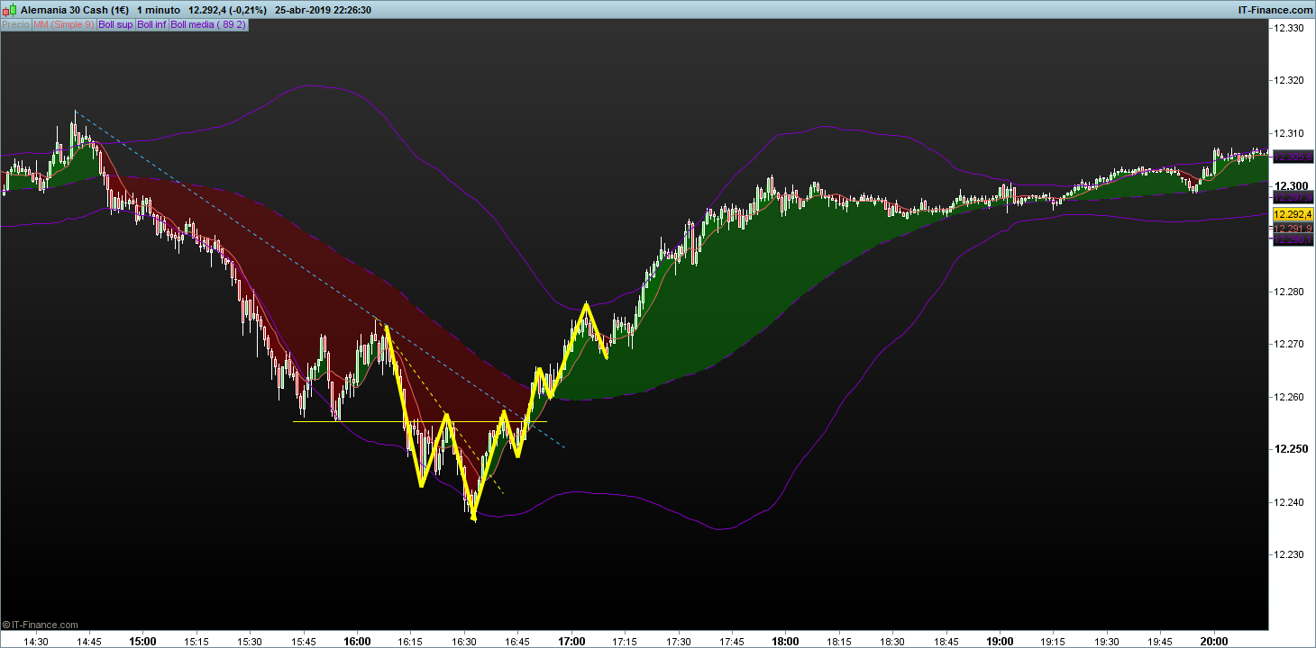Click the Boll sup indicator label
Image resolution: width=1316 pixels, height=648 pixels.
click(x=115, y=25)
